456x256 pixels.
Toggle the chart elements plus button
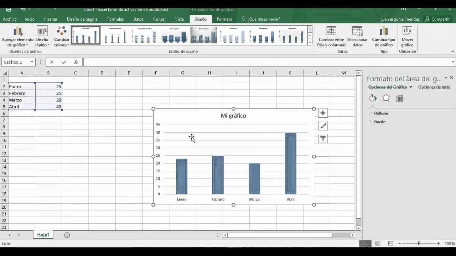coord(322,113)
